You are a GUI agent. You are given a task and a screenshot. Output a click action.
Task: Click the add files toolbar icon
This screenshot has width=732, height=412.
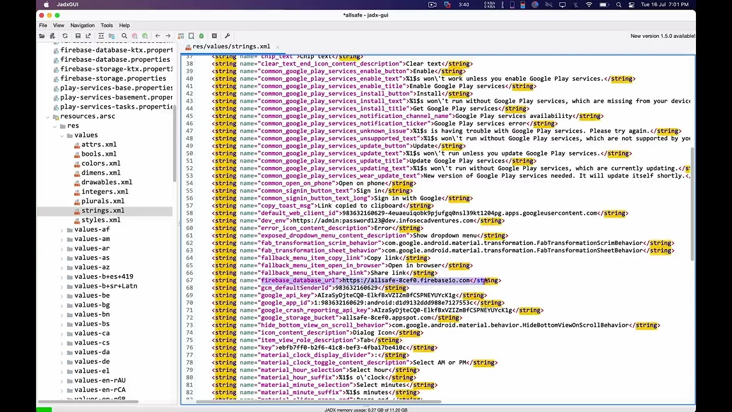[x=53, y=36]
